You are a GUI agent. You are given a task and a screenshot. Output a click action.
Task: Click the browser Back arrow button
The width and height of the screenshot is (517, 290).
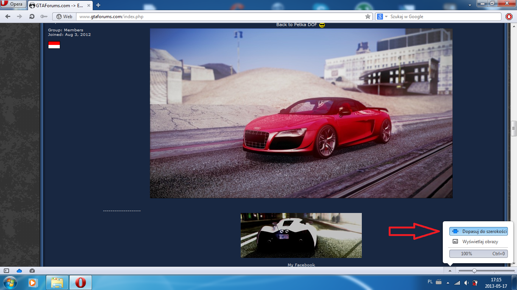point(8,17)
